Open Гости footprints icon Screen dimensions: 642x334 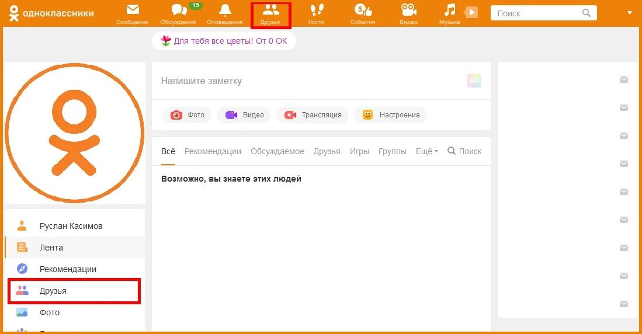[x=317, y=9]
